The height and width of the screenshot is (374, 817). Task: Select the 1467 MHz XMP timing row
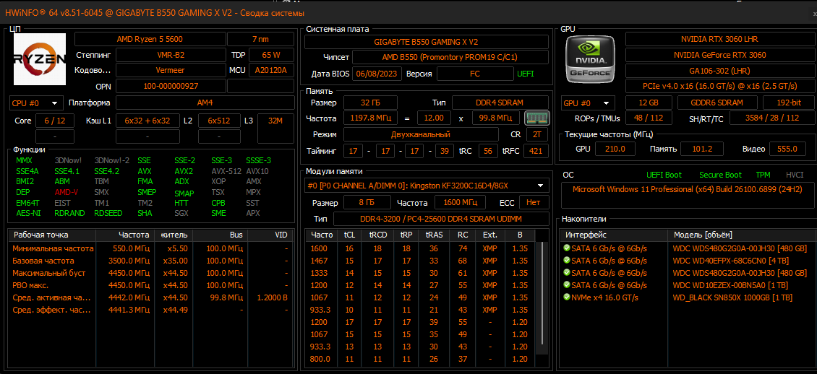tap(421, 261)
